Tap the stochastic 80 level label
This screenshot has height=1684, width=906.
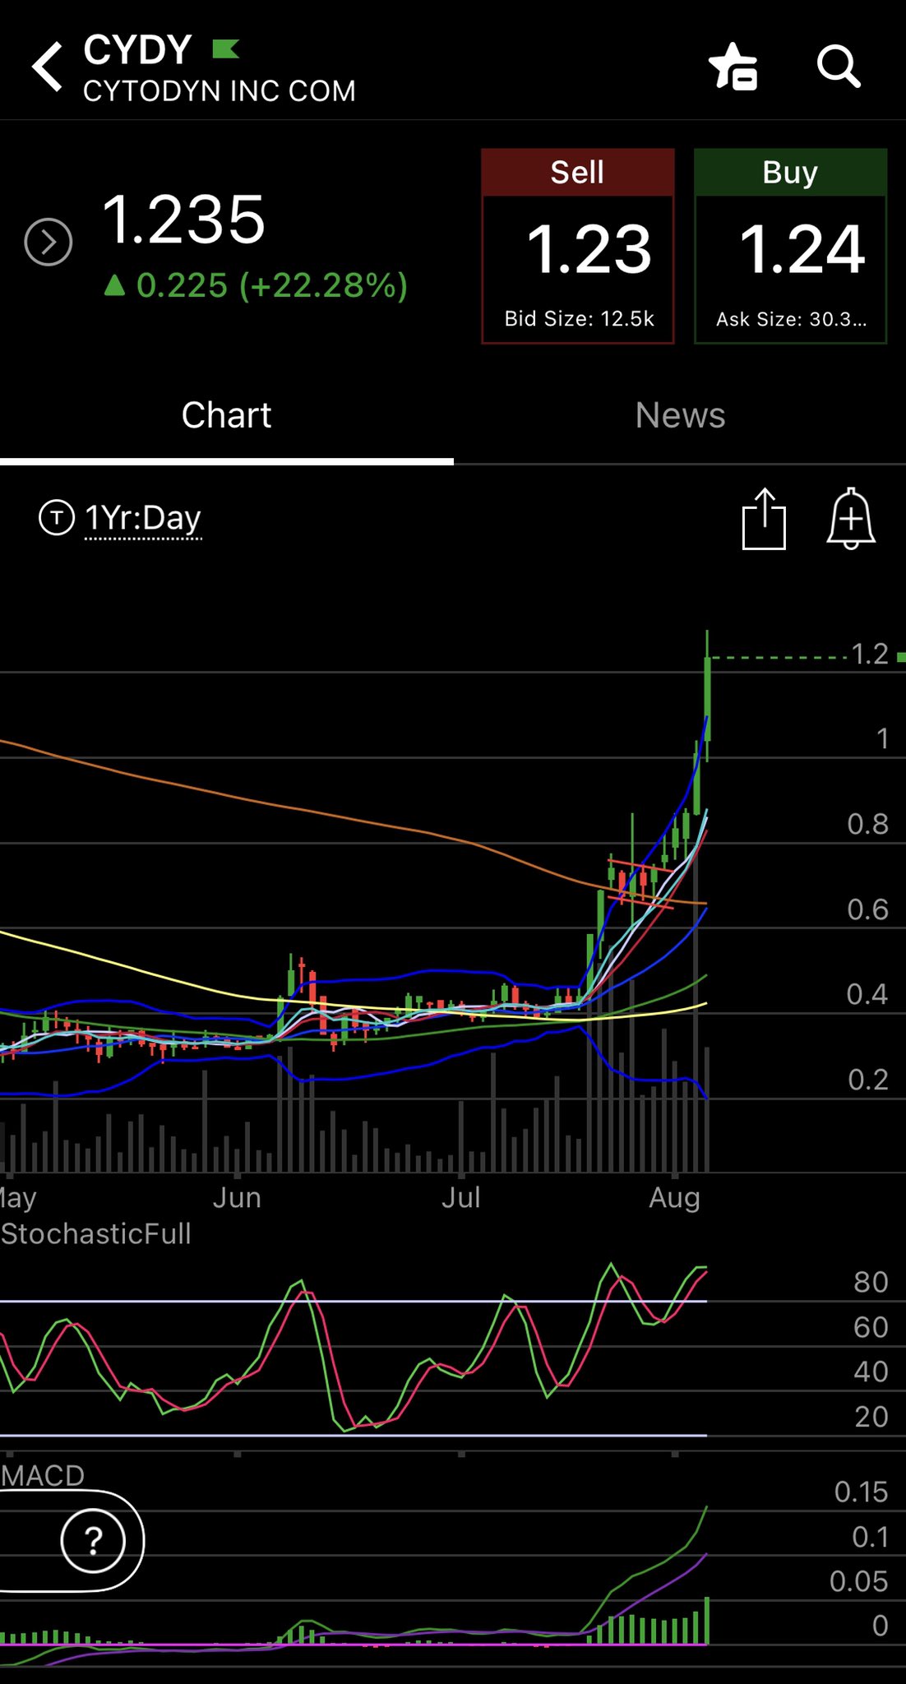click(871, 1282)
